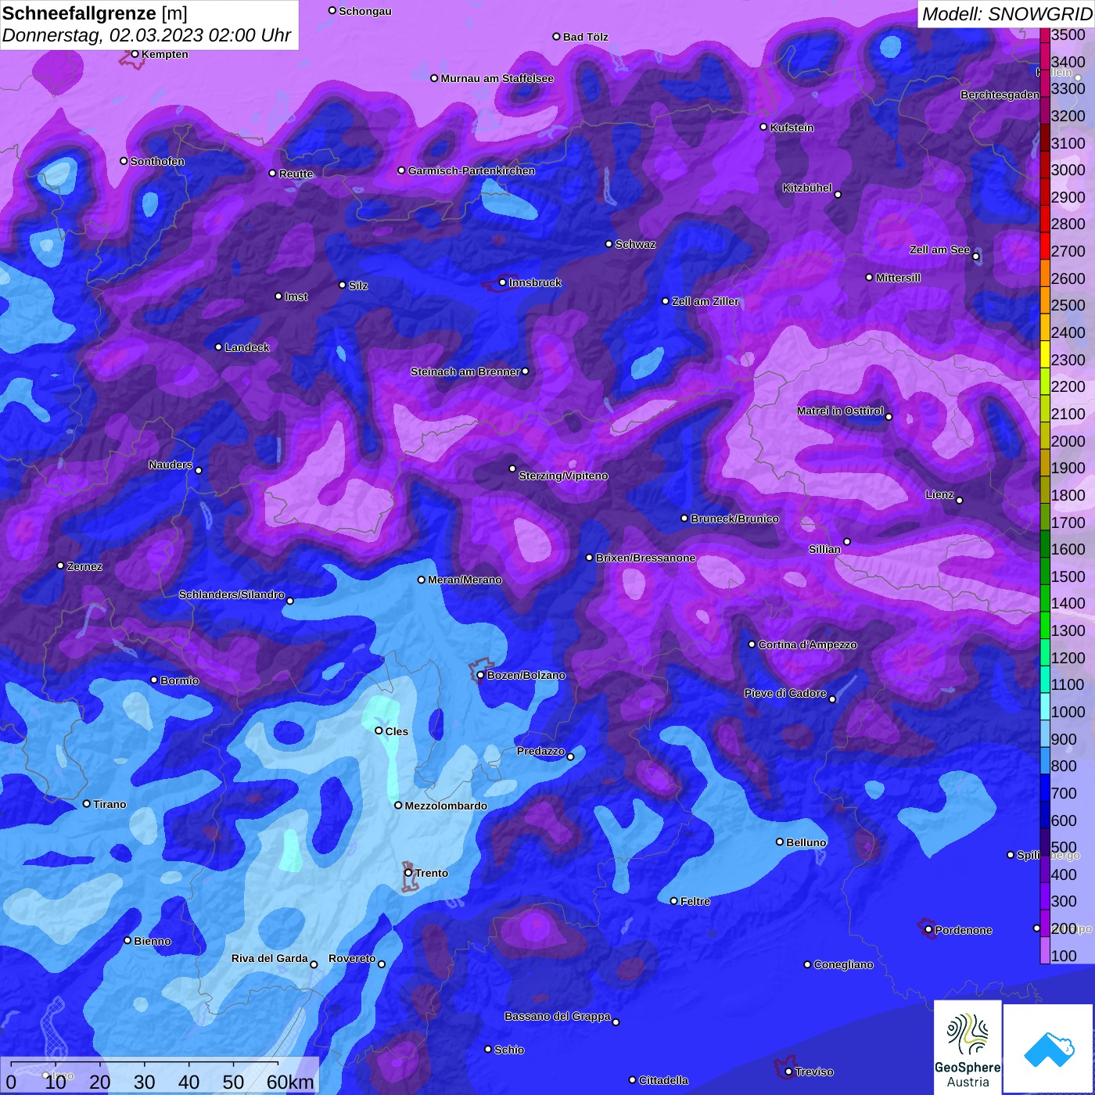Click the Trento city marker circle

pos(408,873)
